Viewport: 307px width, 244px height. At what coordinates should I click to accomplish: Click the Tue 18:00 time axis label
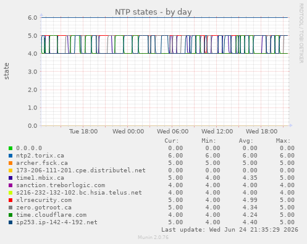coord(83,132)
